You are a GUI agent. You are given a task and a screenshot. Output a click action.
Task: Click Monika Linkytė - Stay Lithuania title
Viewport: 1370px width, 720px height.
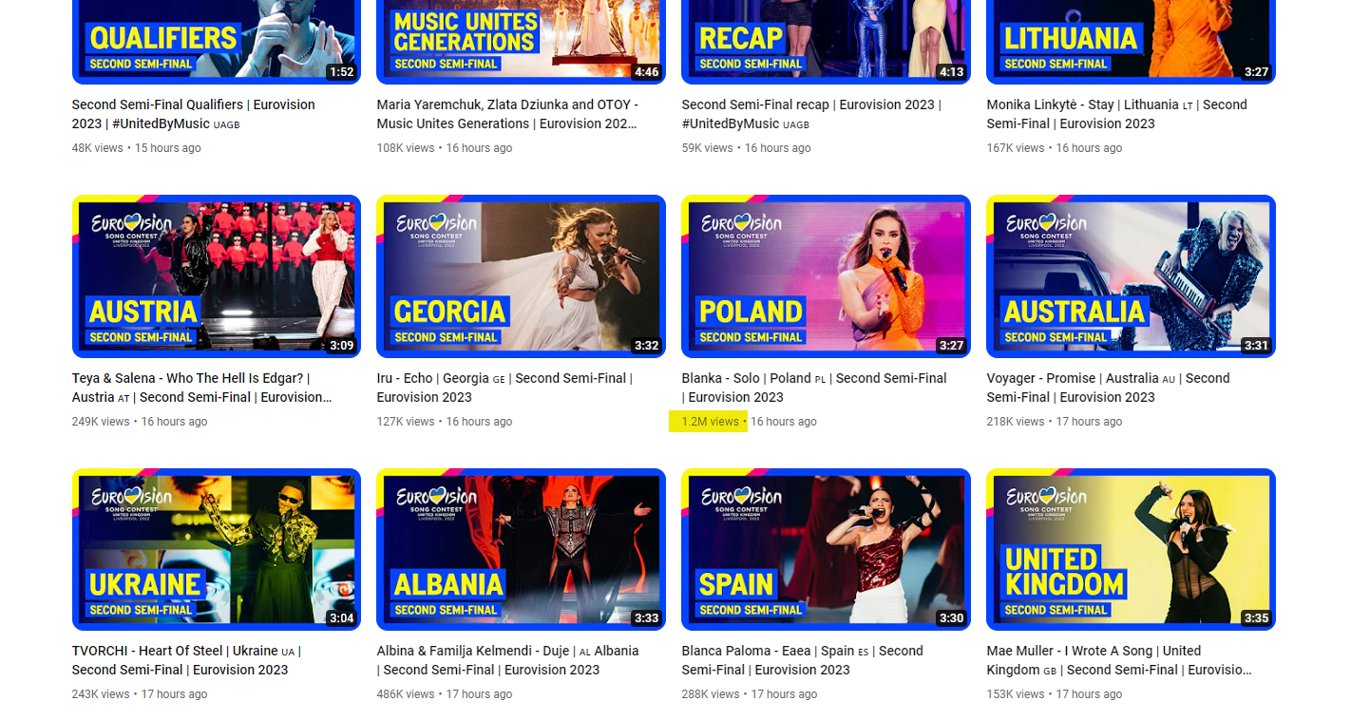click(x=1116, y=114)
